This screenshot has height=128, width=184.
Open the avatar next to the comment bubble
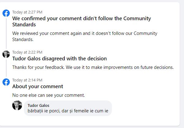17,105
